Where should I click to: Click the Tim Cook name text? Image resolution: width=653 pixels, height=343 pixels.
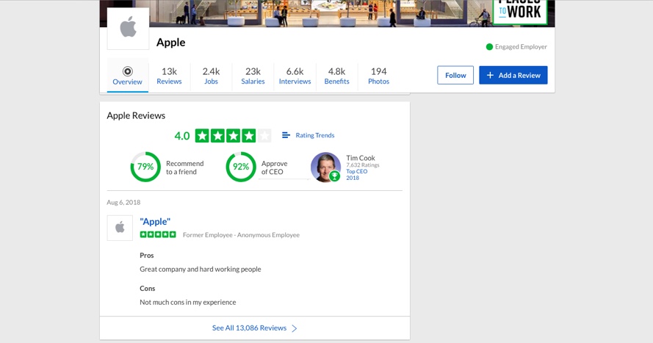click(361, 158)
